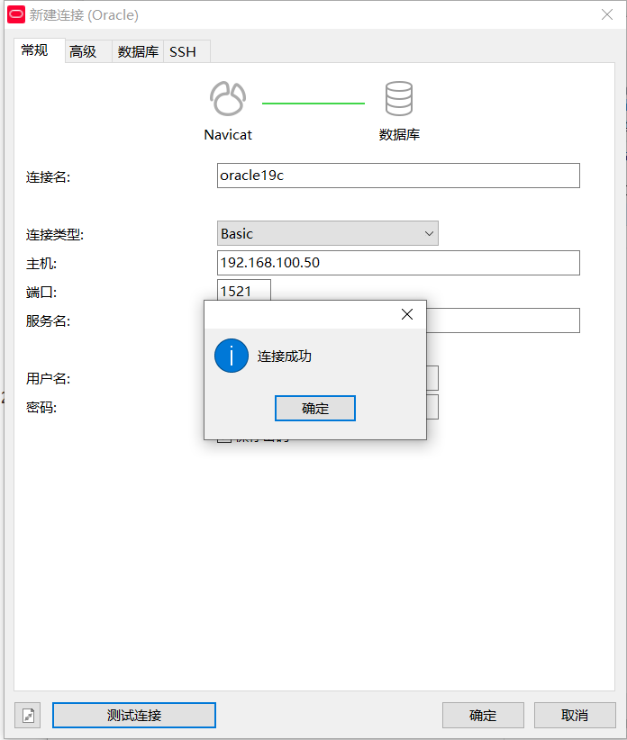Click the 新建连接 (Oracle) title text
627x740 pixels.
click(x=84, y=15)
